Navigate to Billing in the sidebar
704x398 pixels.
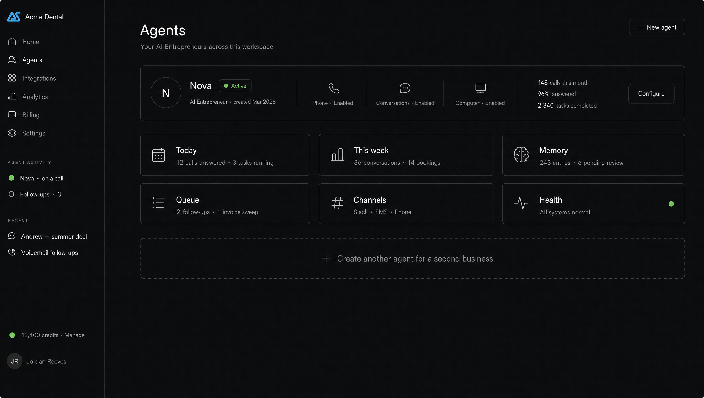pos(31,115)
